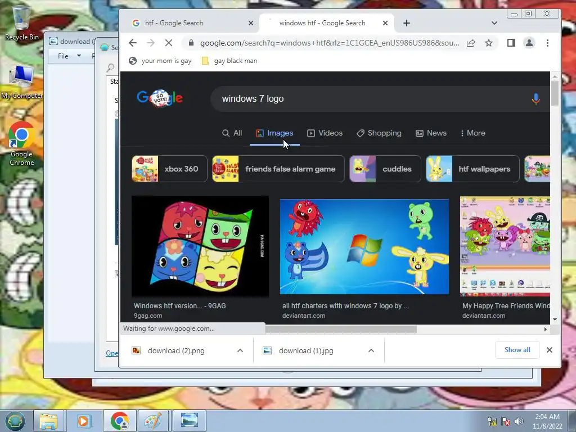Open the photo viewer taskbar button
576x432 pixels.
(x=190, y=421)
